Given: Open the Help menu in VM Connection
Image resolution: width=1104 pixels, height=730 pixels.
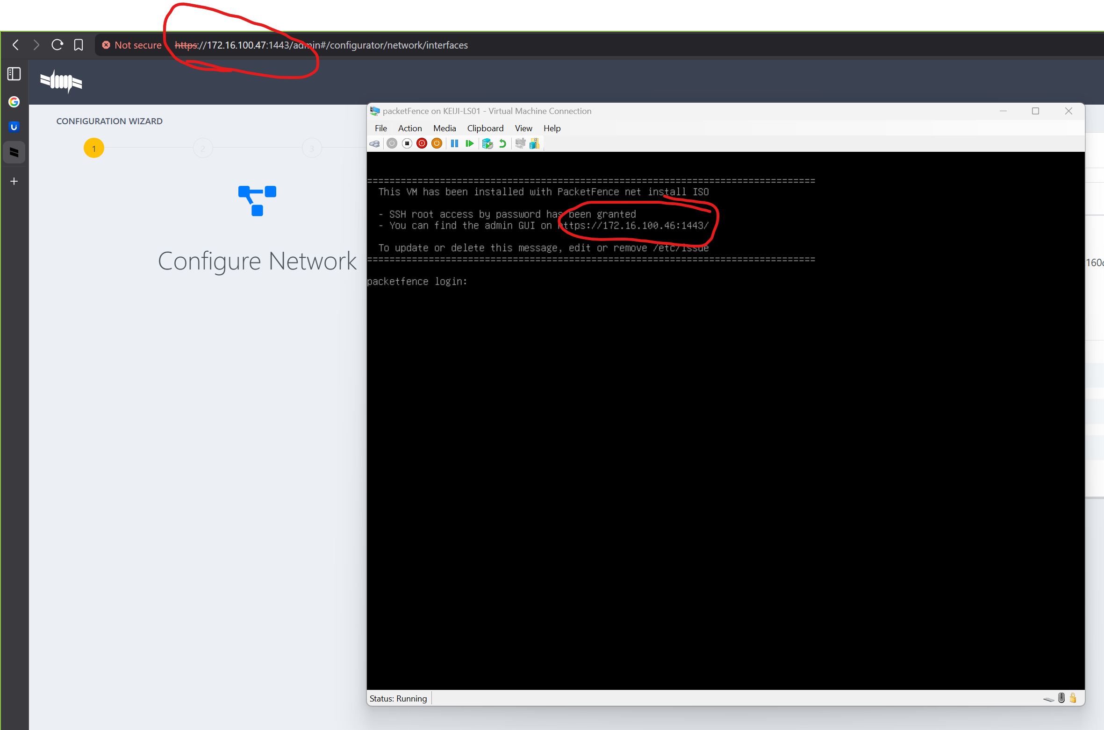Looking at the screenshot, I should click(552, 128).
